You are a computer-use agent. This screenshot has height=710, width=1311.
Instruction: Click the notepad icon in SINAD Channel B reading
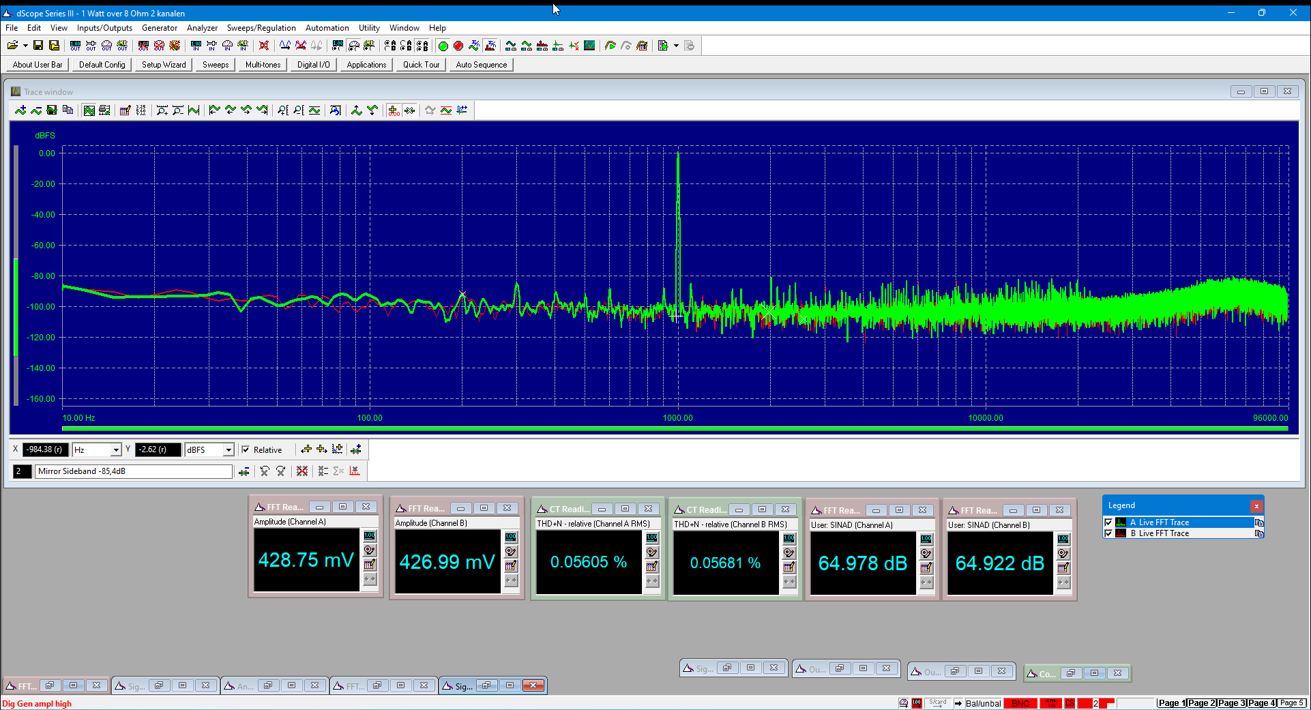point(1063,568)
